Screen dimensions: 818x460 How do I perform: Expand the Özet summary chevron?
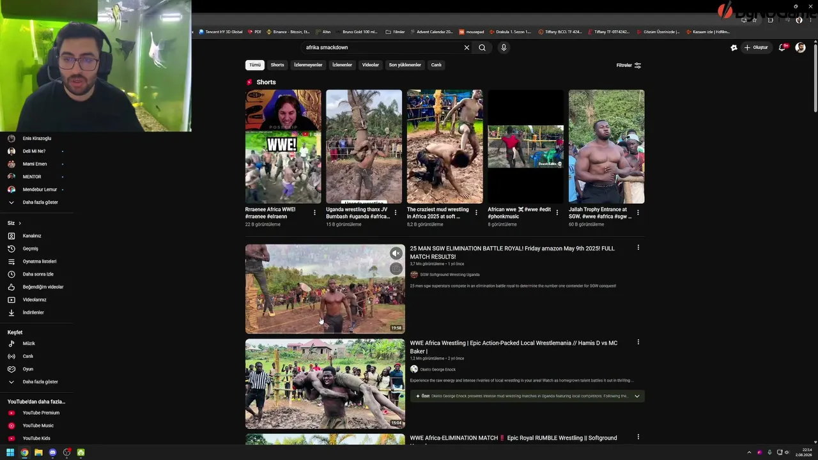pos(637,396)
